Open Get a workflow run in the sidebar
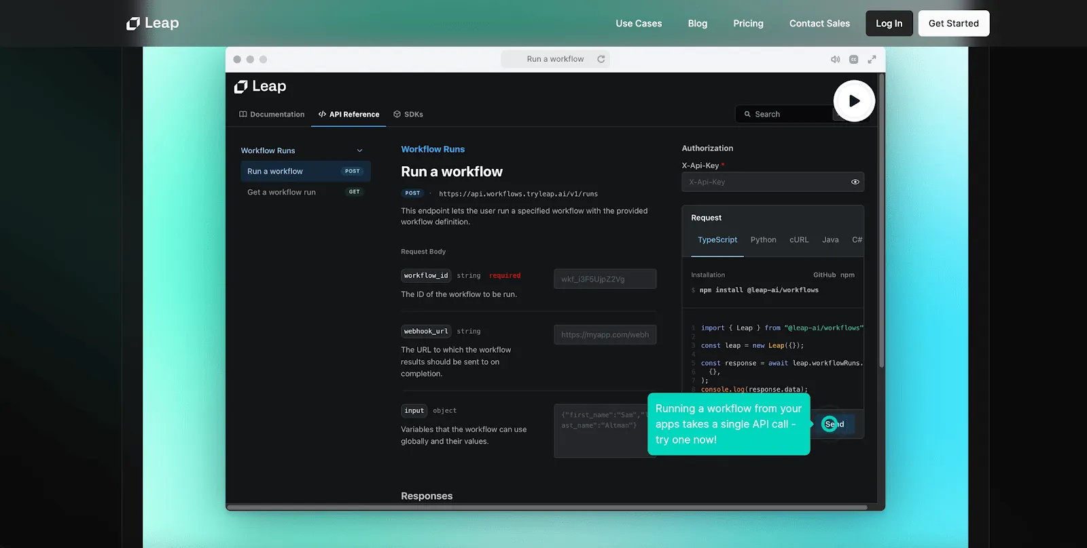The width and height of the screenshot is (1087, 548). pyautogui.click(x=305, y=192)
